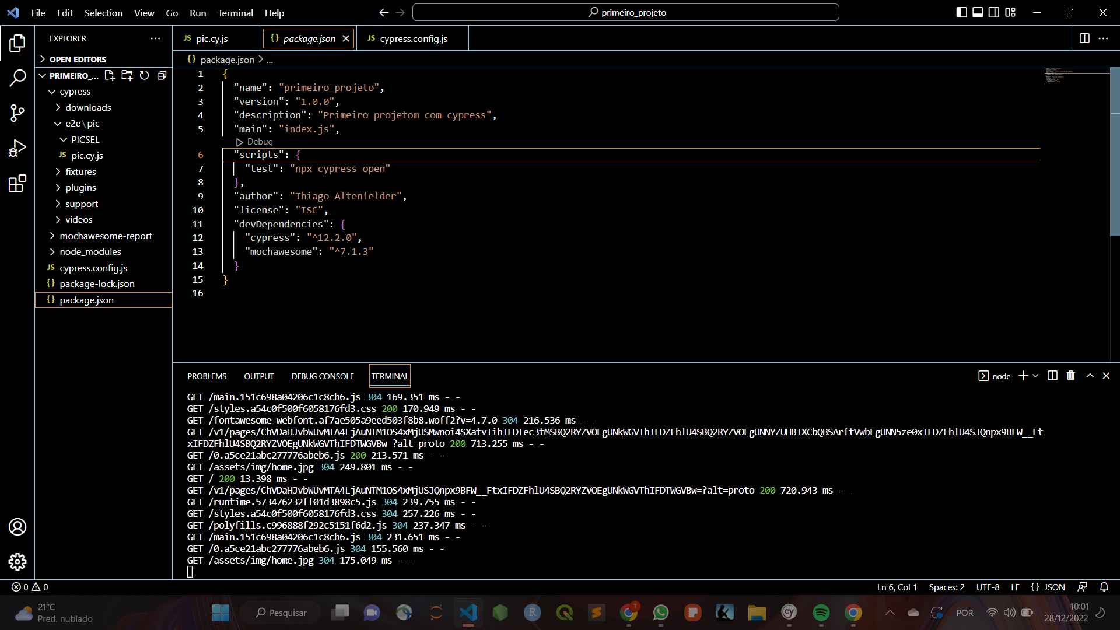Open Accounts menu in activity bar
Viewport: 1120px width, 630px height.
[x=17, y=527]
